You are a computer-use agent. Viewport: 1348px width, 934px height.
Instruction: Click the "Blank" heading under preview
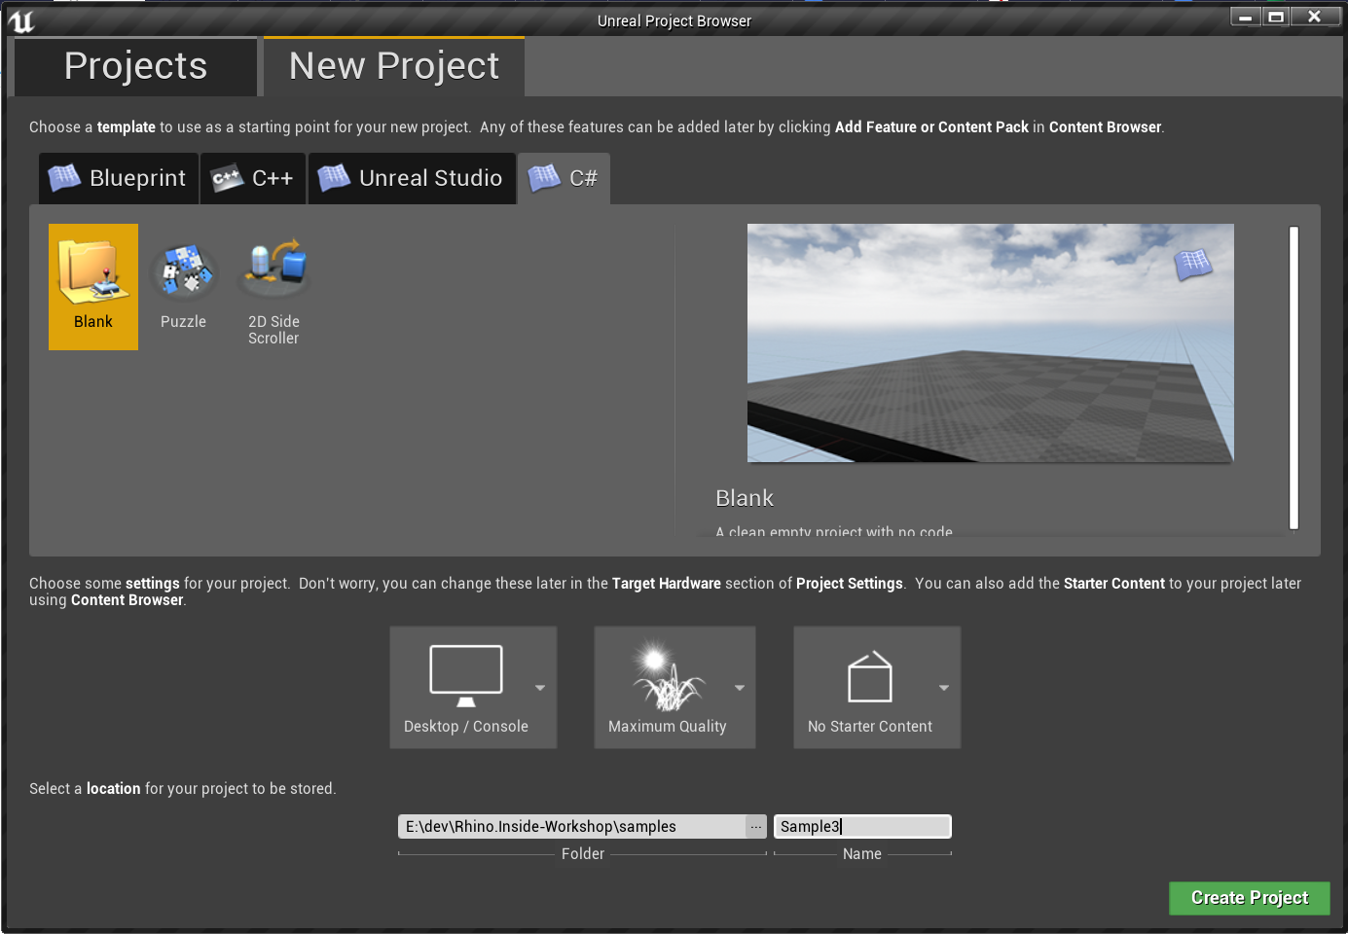click(745, 498)
